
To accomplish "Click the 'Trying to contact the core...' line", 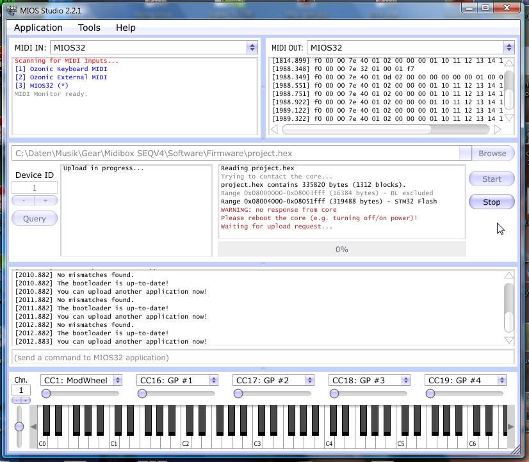I will pyautogui.click(x=277, y=177).
